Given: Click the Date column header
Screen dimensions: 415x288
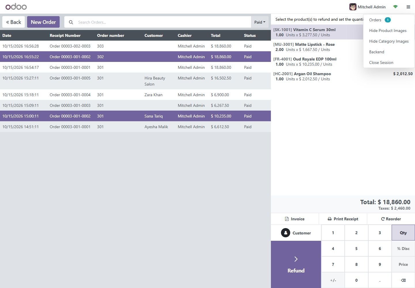Looking at the screenshot, I should [7, 35].
